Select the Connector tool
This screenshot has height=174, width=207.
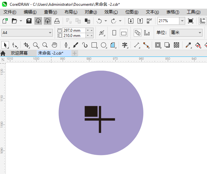146,45
